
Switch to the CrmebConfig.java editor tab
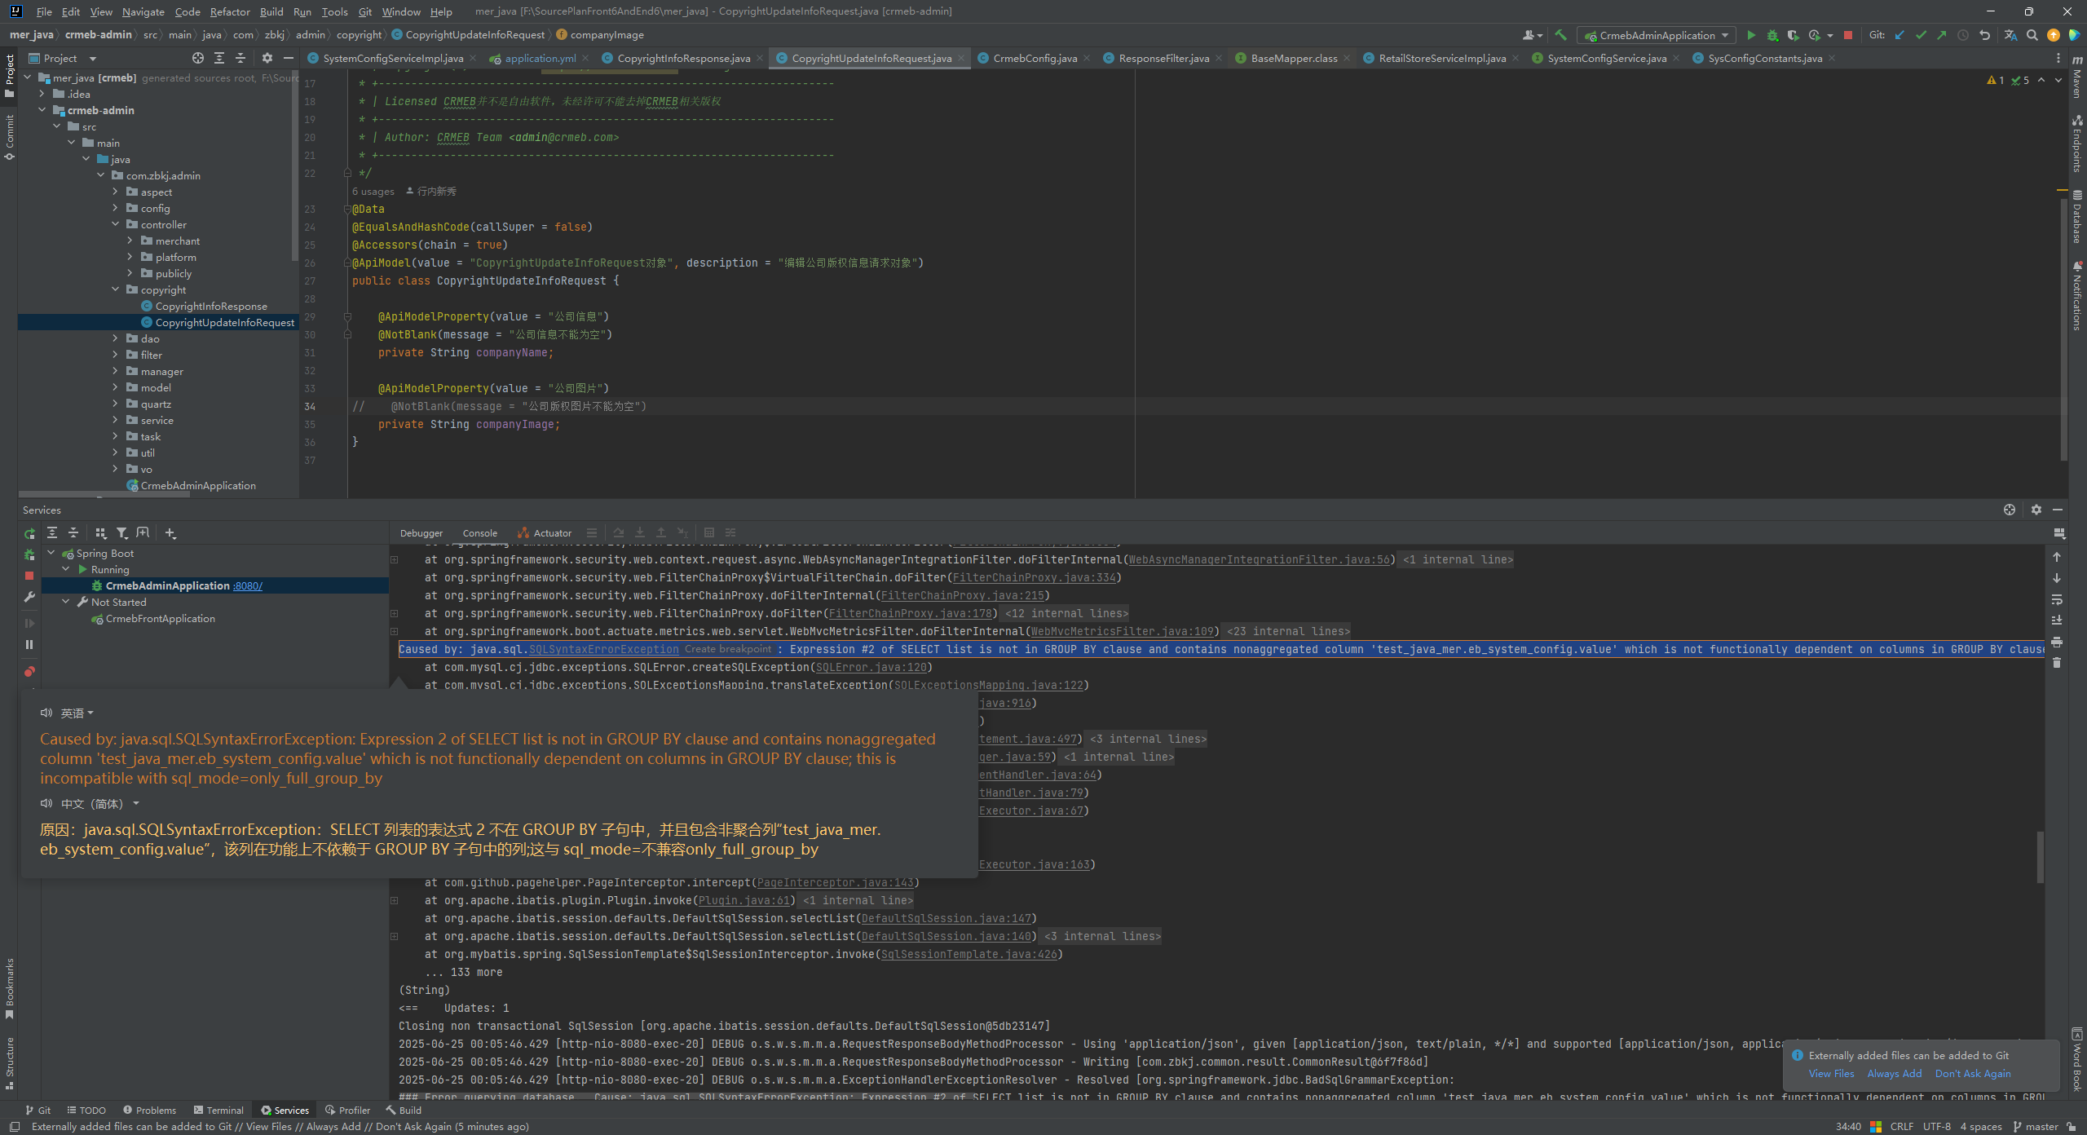[1035, 58]
